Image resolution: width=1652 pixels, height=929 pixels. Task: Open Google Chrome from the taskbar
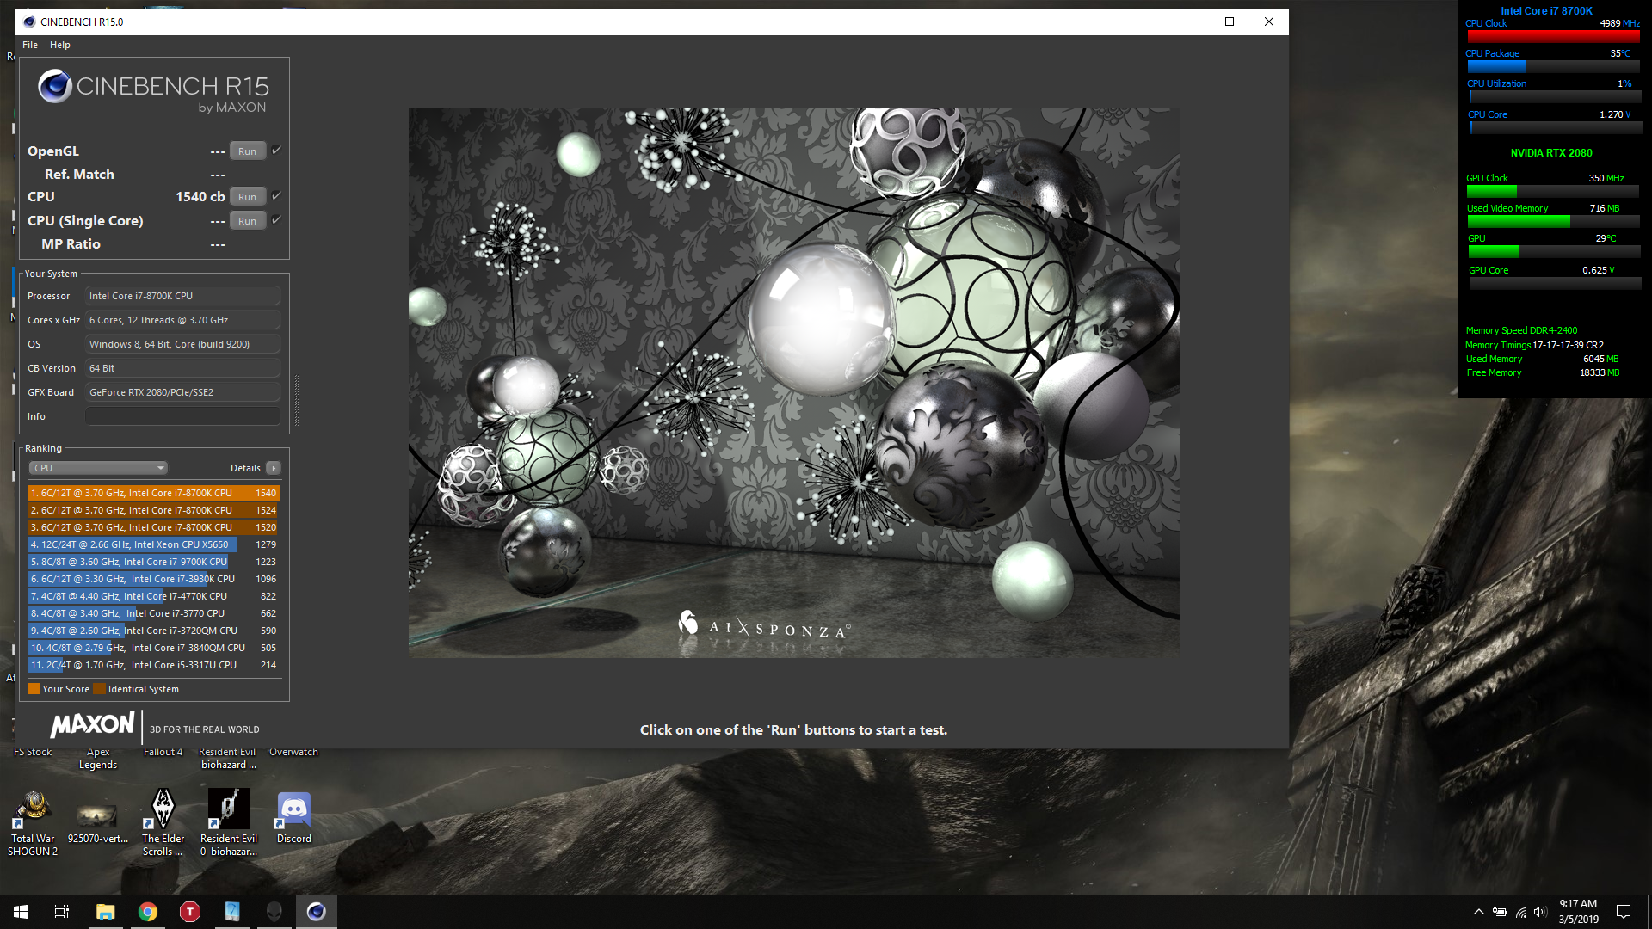coord(148,912)
